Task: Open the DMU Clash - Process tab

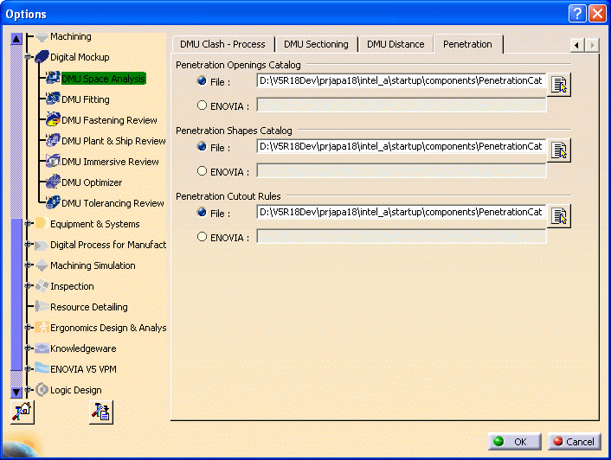Action: 222,44
